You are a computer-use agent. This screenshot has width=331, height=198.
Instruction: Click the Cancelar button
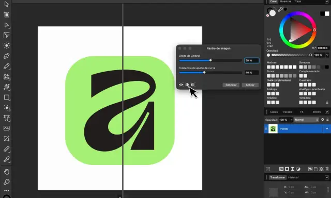coord(231,85)
